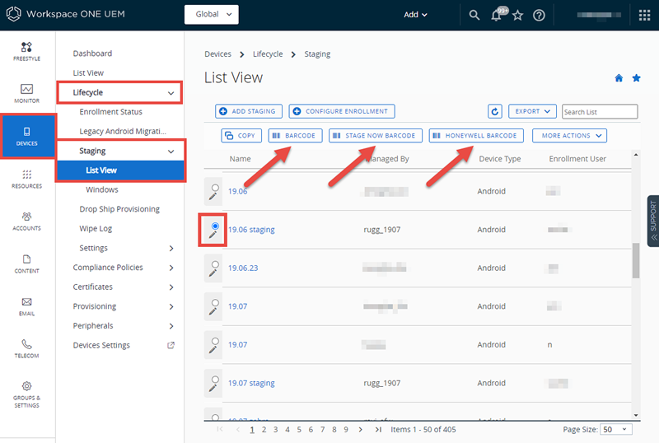Select the Devices icon in sidebar

[x=26, y=132]
